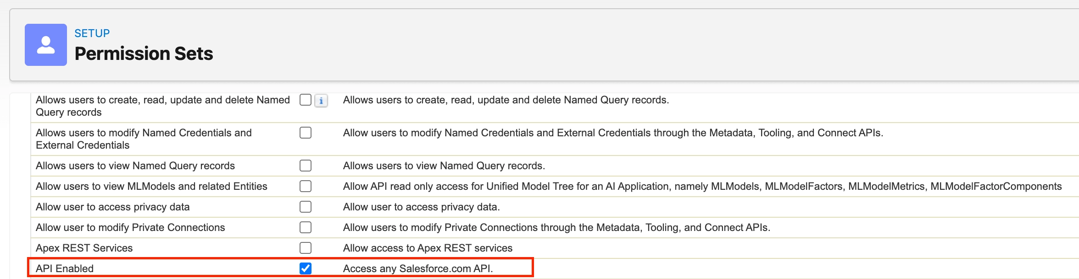This screenshot has width=1079, height=279.
Task: Check the access privacy data checkbox
Action: [306, 207]
